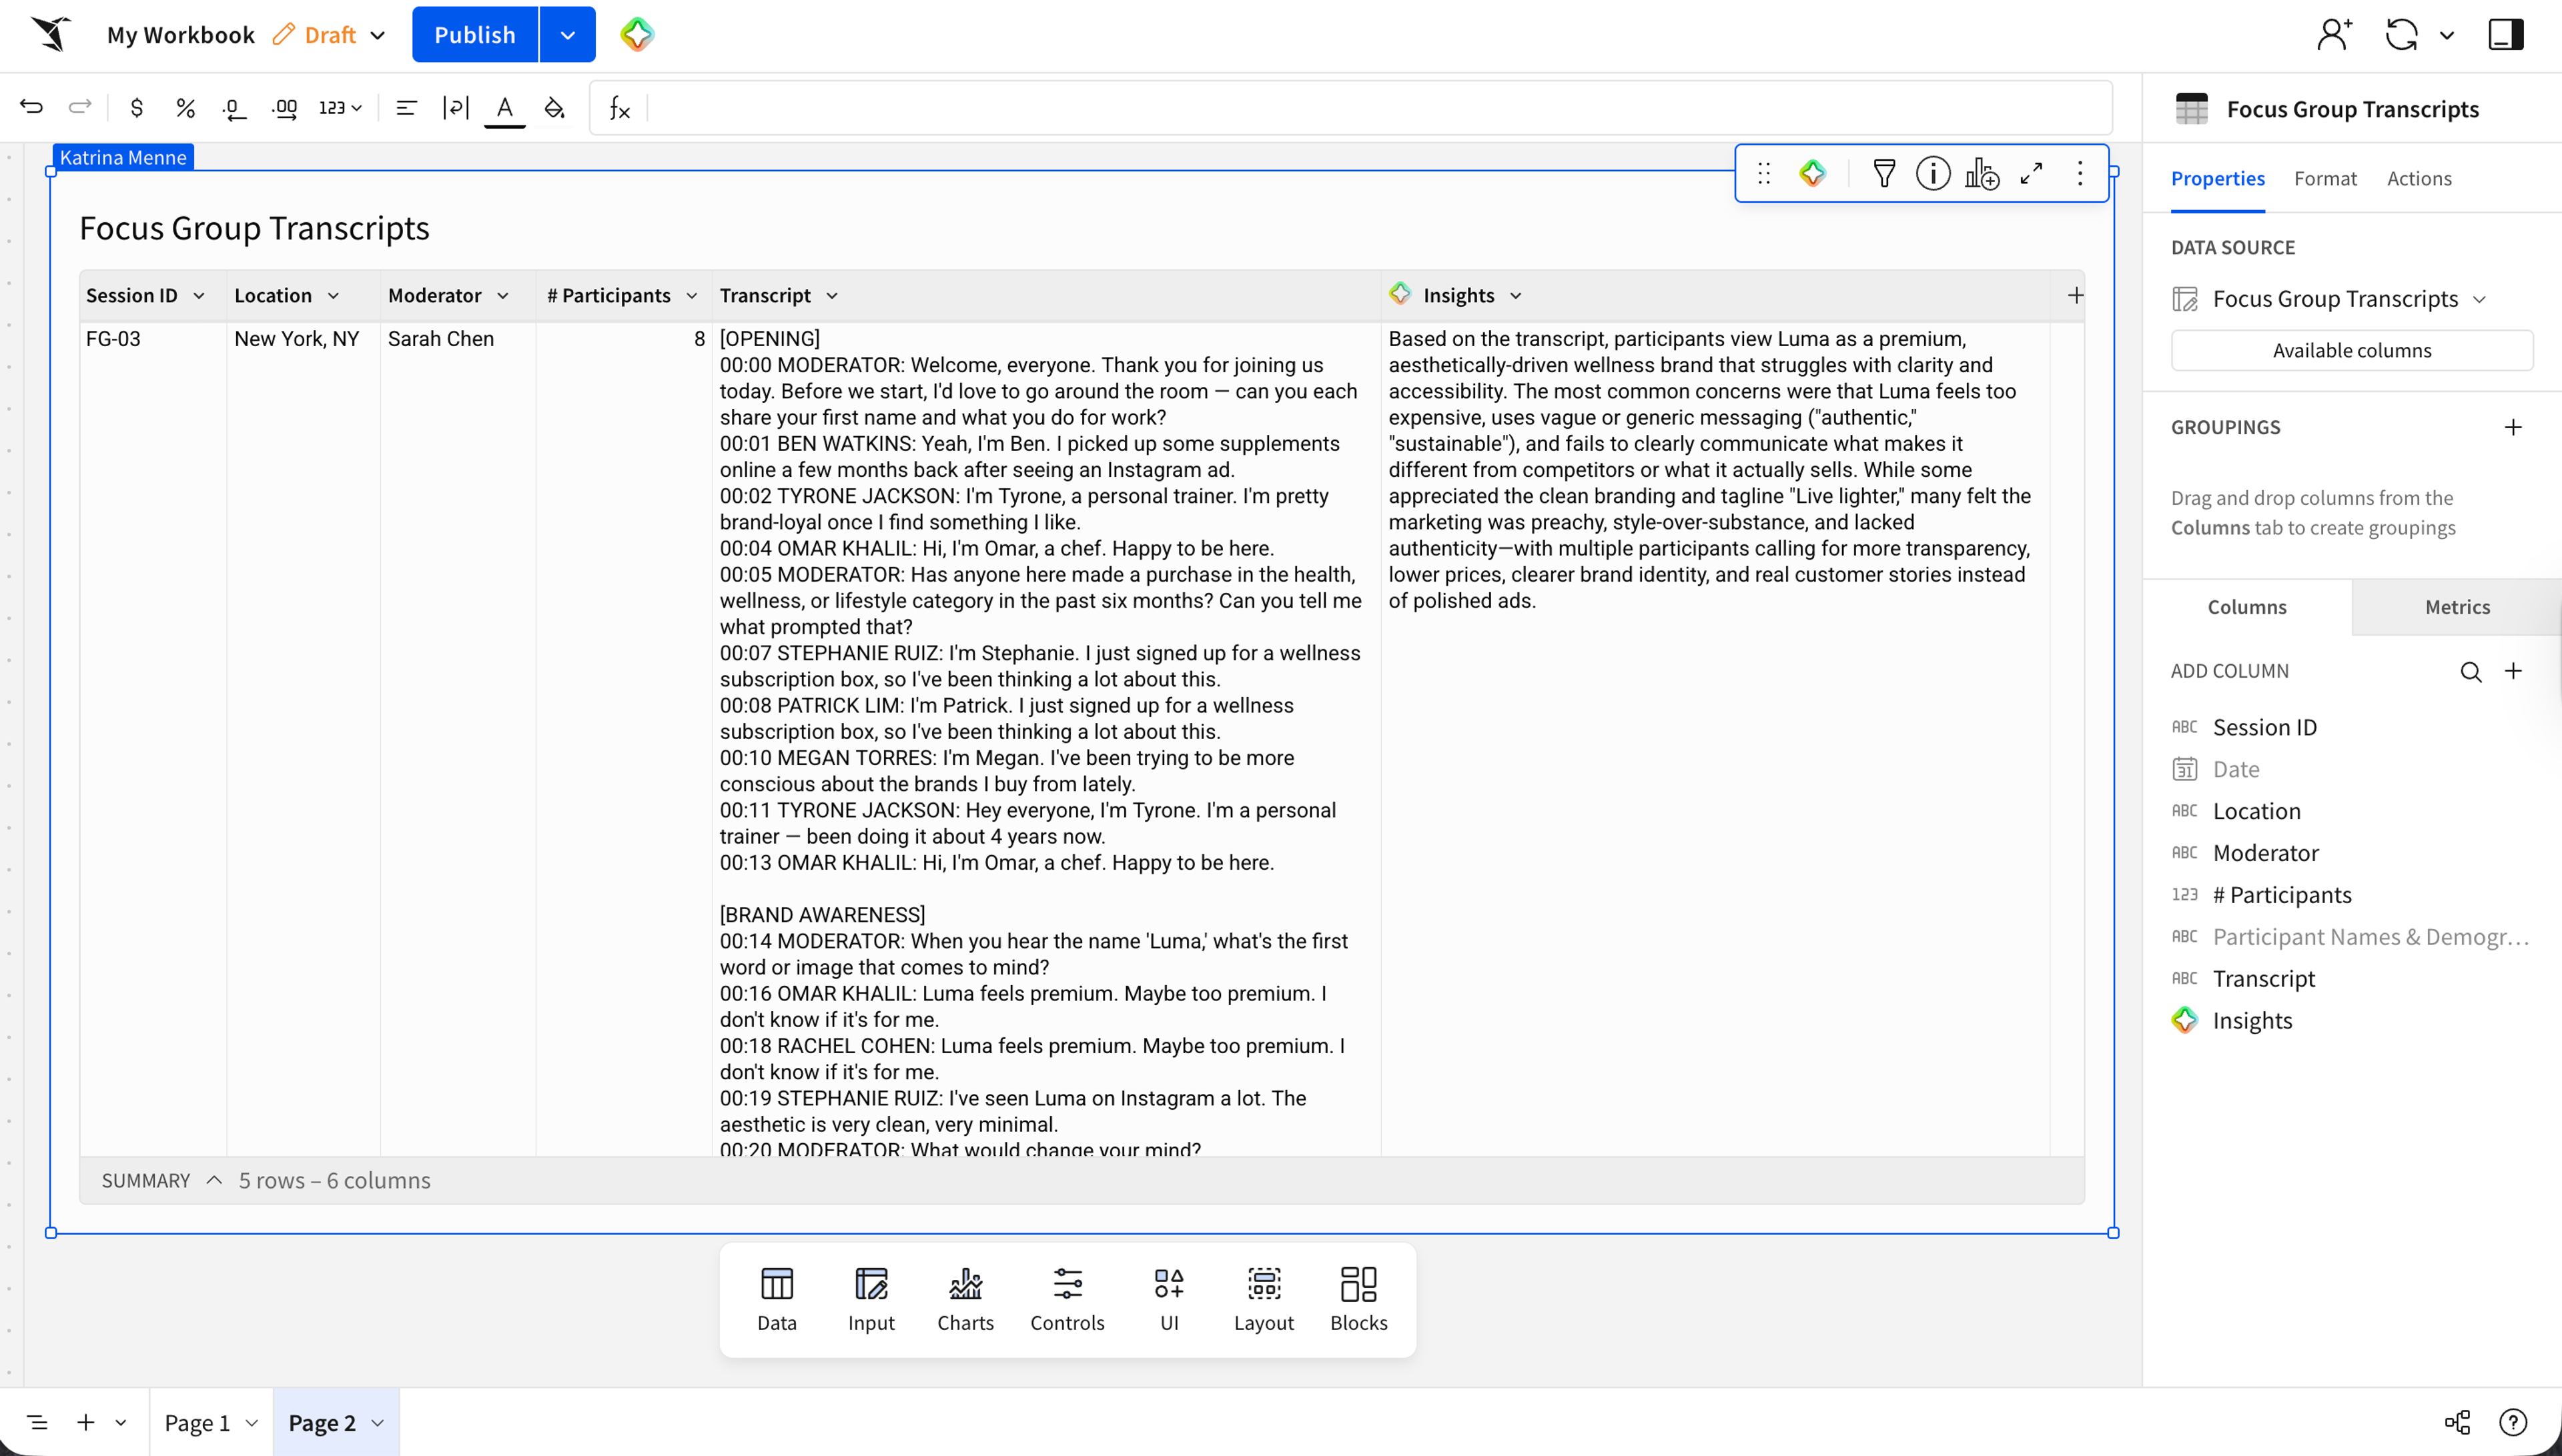
Task: Click the table info icon
Action: coord(1933,173)
